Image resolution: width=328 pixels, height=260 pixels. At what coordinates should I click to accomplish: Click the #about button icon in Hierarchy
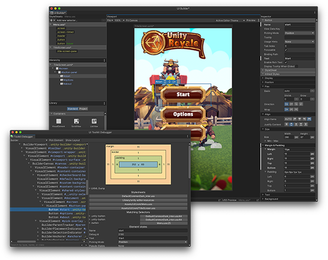point(62,84)
